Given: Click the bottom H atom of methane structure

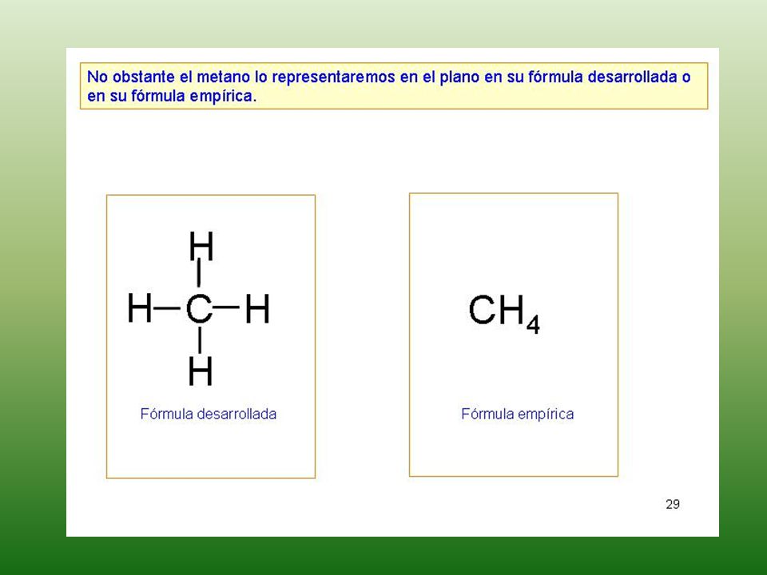Looking at the screenshot, I should coord(201,371).
